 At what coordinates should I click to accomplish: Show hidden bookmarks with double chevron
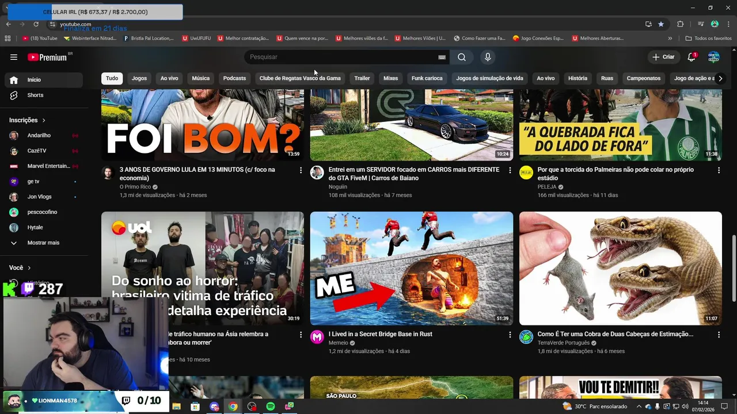(670, 39)
